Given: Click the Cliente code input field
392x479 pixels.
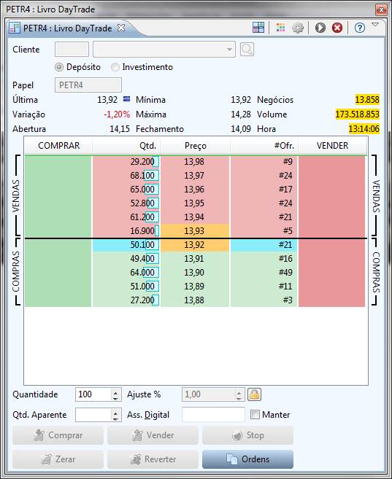Looking at the screenshot, I should tap(72, 50).
